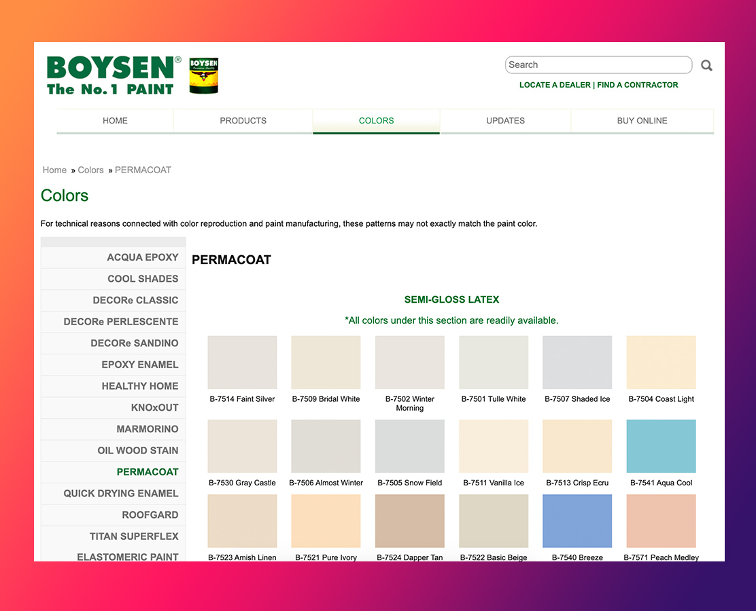
Task: Open the LOCATE A DEALER link
Action: [555, 85]
